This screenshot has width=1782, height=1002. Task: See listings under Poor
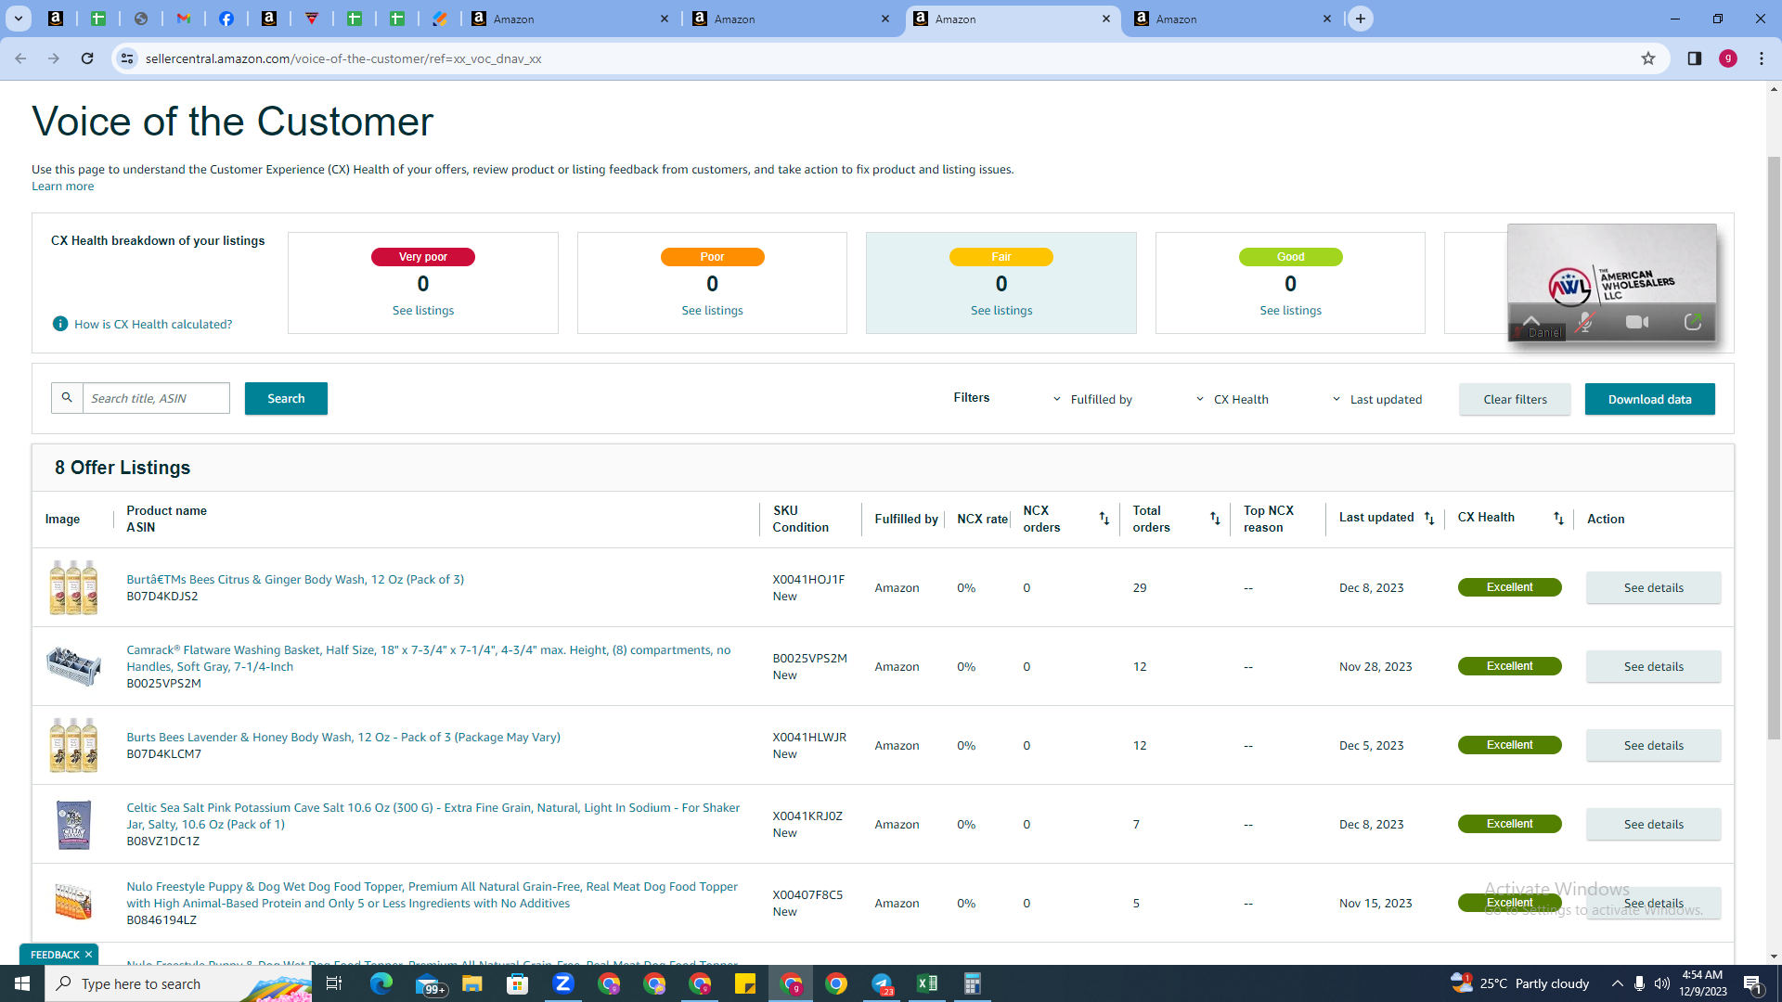tap(712, 310)
